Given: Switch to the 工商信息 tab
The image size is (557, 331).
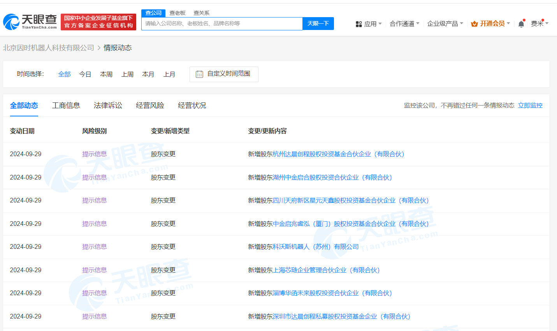Looking at the screenshot, I should click(x=66, y=106).
